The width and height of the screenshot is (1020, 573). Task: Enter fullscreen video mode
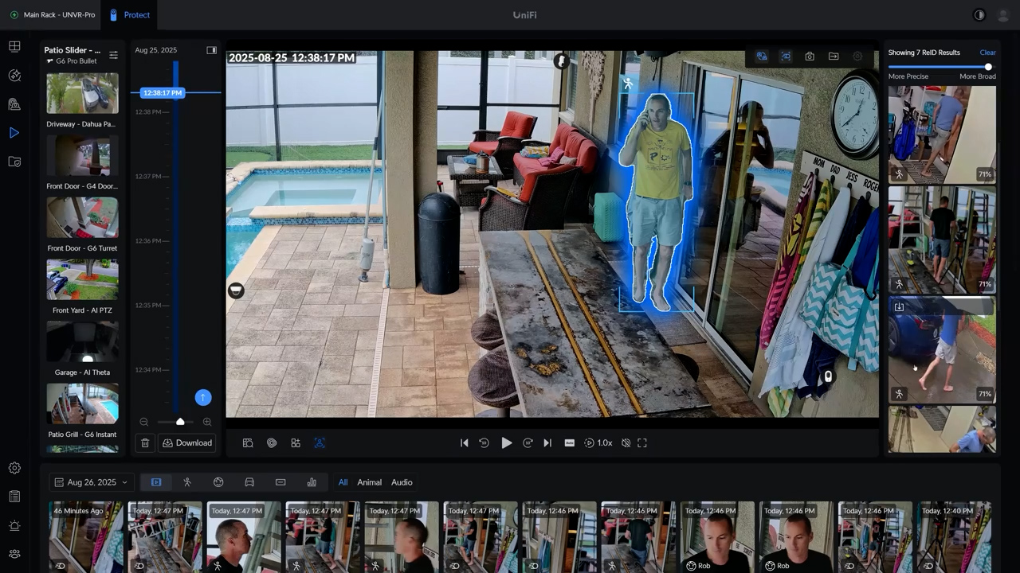coord(642,443)
